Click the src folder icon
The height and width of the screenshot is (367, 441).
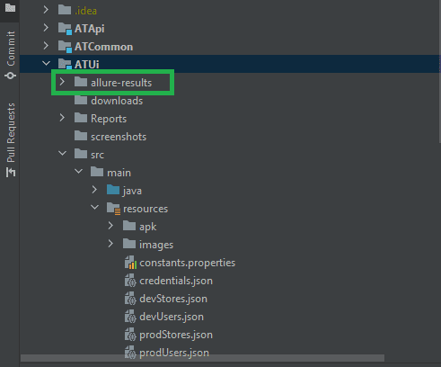pyautogui.click(x=81, y=154)
